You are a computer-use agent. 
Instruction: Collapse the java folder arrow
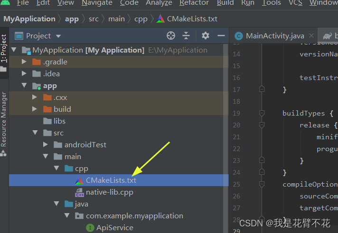pyautogui.click(x=56, y=204)
